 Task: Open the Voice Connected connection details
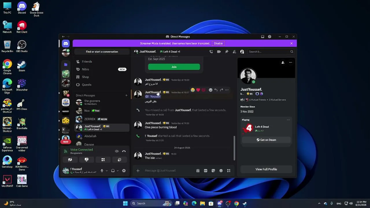pos(82,150)
